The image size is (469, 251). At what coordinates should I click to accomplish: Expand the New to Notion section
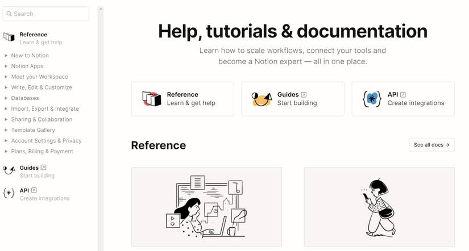pos(6,56)
